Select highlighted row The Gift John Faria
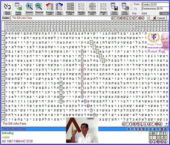 click(85, 129)
